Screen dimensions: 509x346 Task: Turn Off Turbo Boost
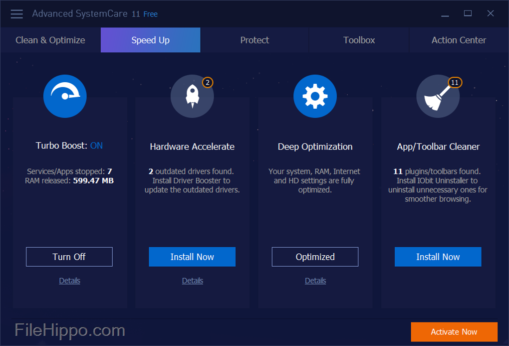click(69, 257)
